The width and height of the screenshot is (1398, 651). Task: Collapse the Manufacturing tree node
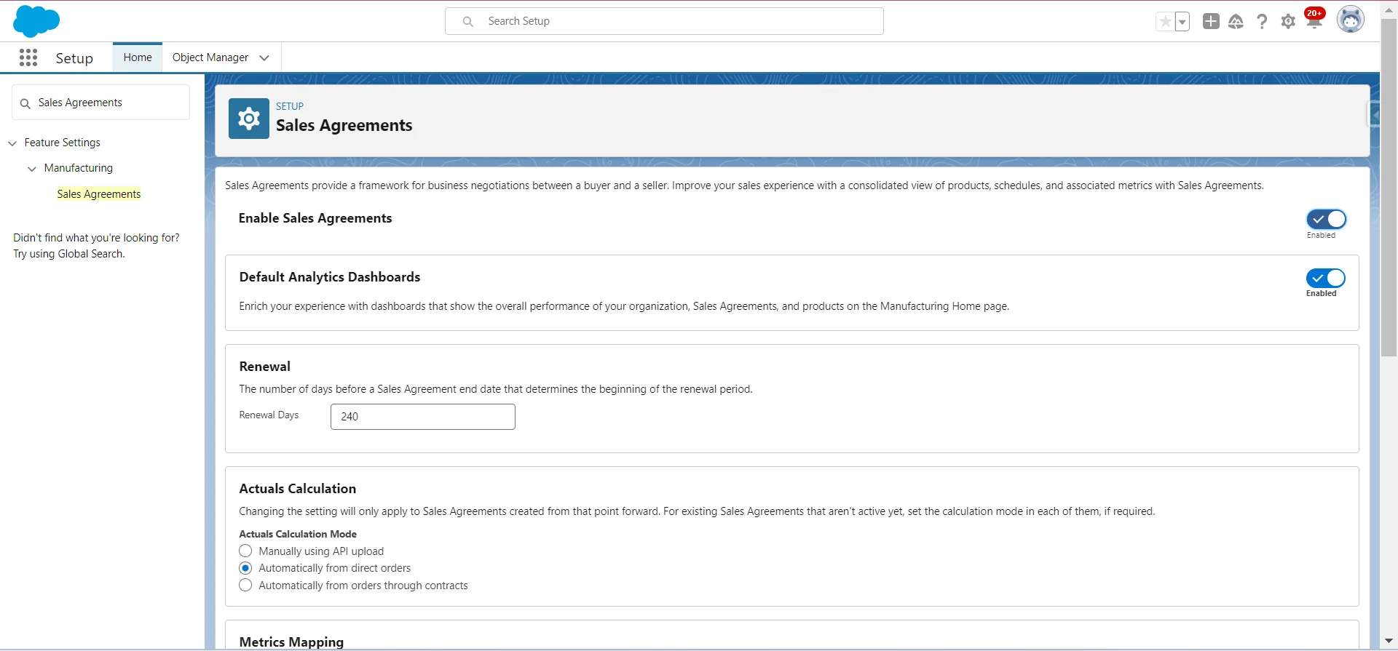coord(32,169)
